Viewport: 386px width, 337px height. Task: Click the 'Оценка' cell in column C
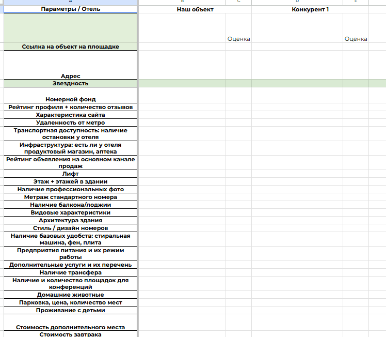(x=238, y=39)
